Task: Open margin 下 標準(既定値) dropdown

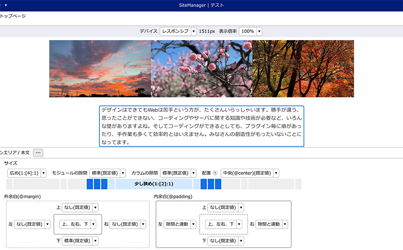Action: 80,241
